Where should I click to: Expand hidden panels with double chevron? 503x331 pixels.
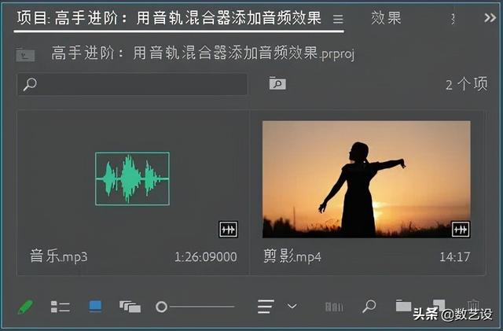tap(490, 17)
